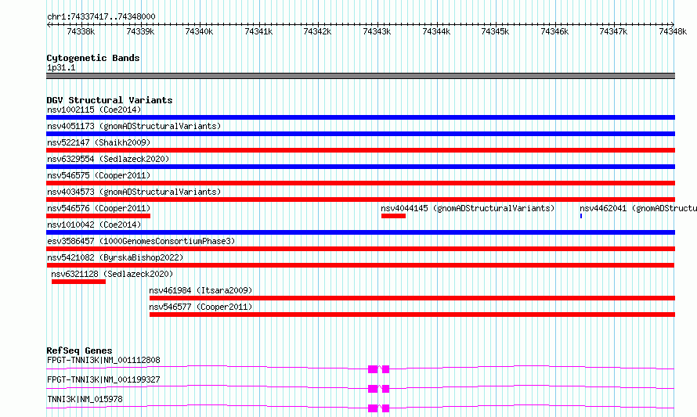Click the TNNI3K|NM_015978 gene label
697x417 pixels.
click(85, 399)
